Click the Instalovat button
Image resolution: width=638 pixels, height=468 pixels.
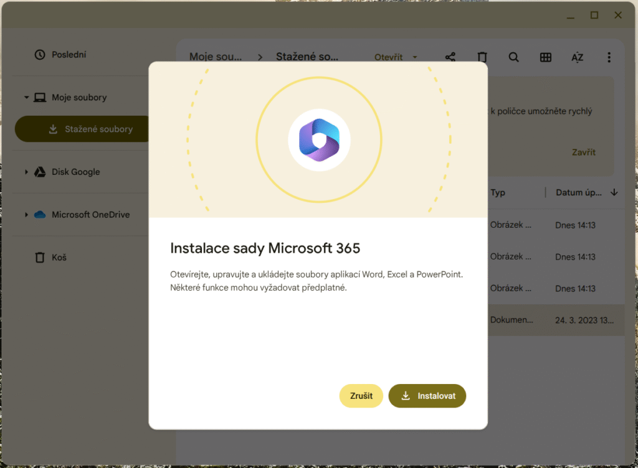point(427,396)
